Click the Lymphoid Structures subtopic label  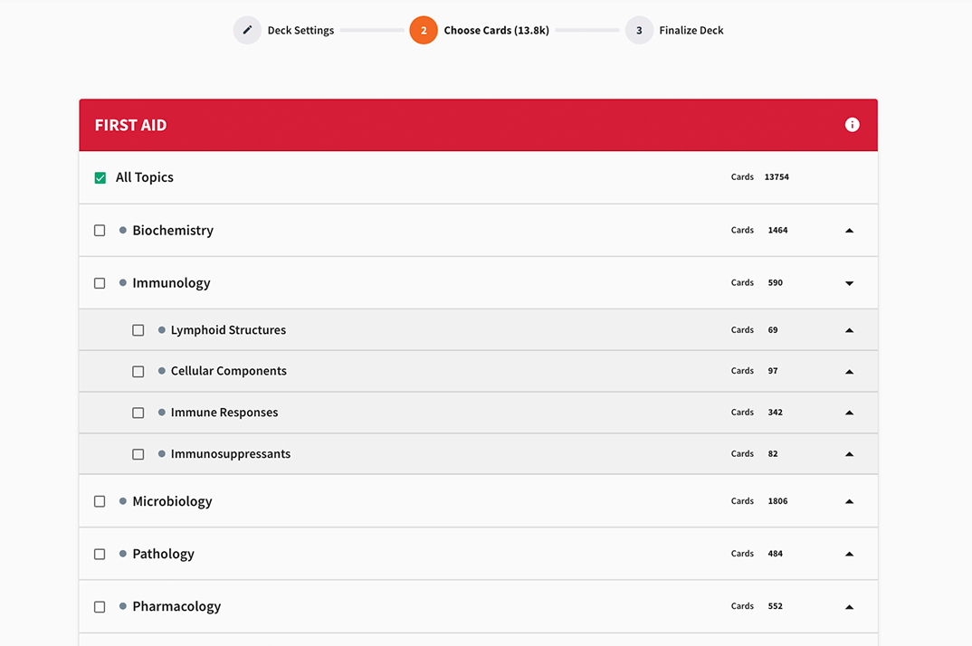tap(228, 330)
